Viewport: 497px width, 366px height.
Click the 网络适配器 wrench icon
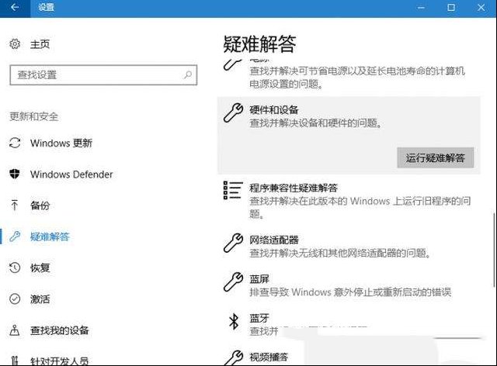pyautogui.click(x=233, y=243)
